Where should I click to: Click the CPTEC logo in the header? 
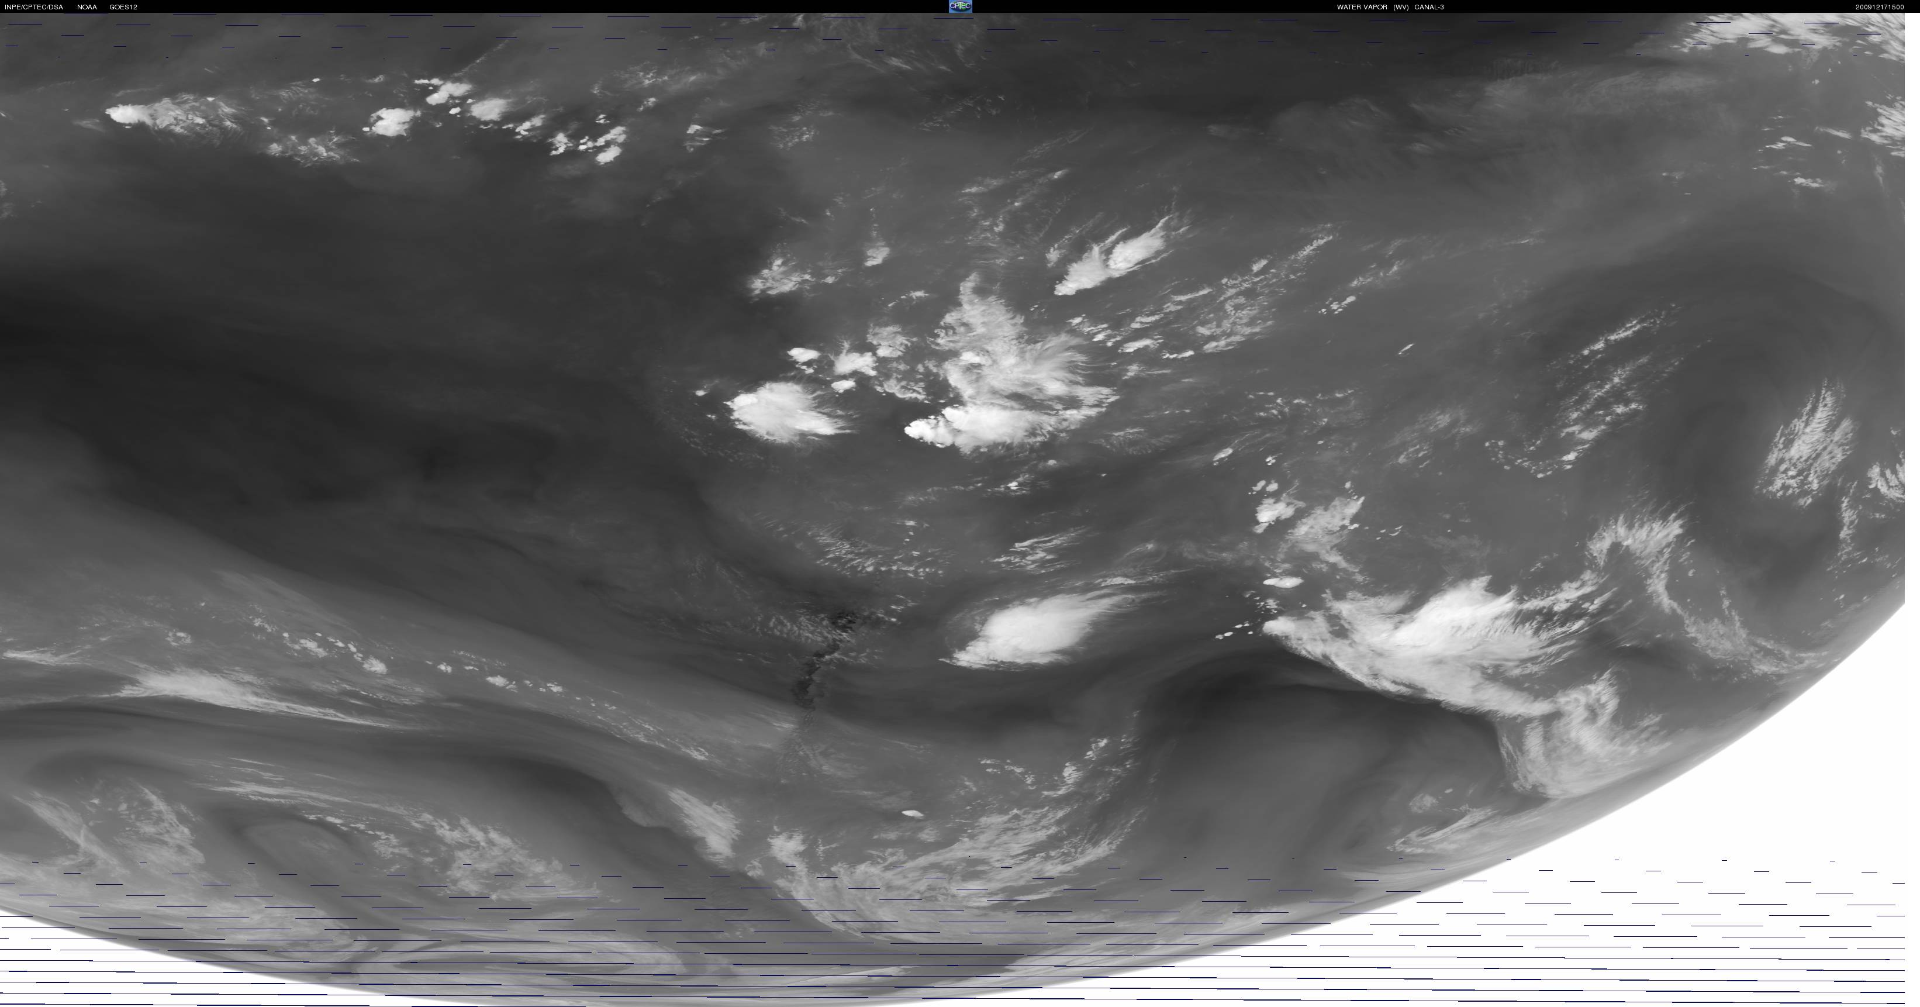click(960, 6)
